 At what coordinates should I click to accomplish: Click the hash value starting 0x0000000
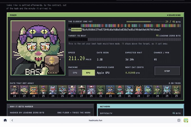pos(115,30)
